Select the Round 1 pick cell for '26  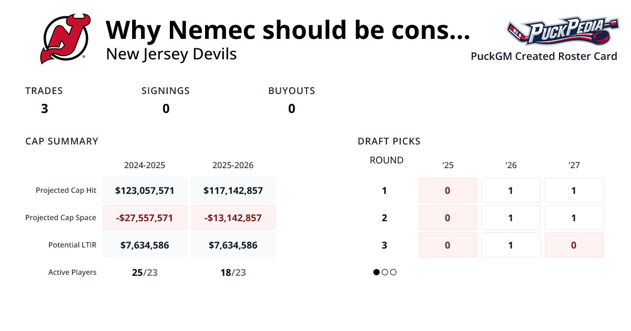tap(511, 190)
